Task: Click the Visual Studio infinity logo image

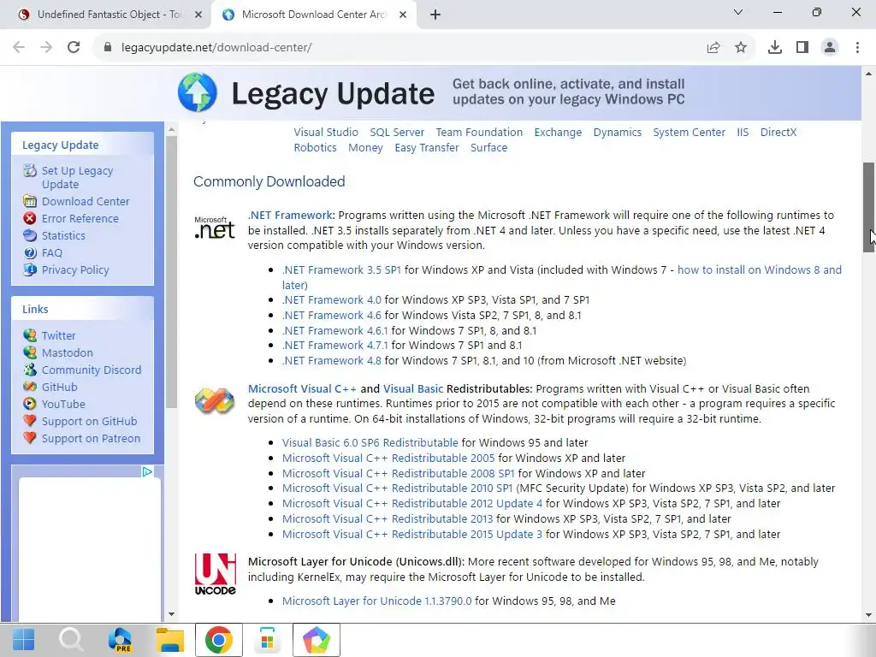Action: (x=215, y=400)
